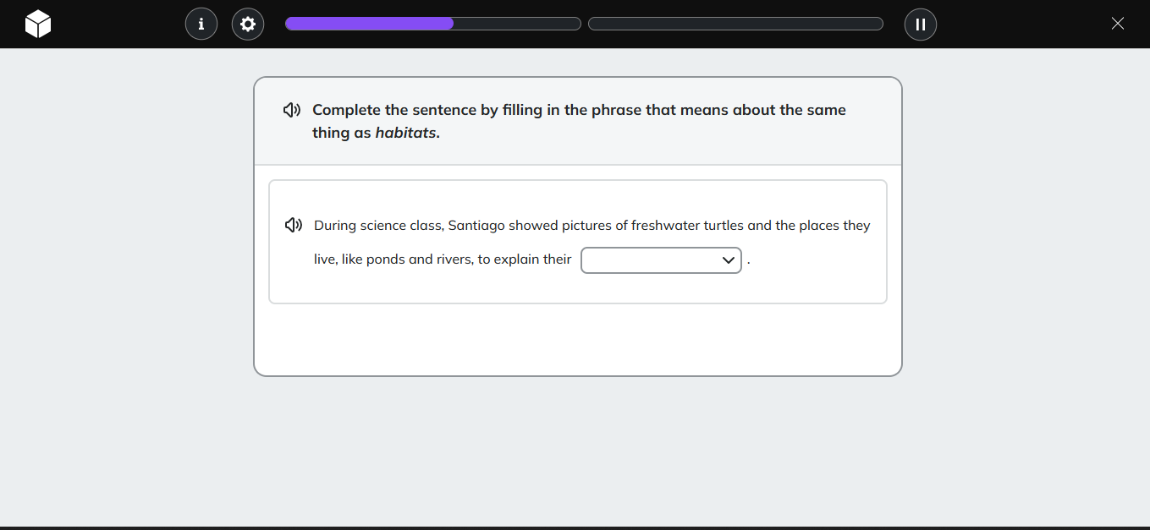Screen dimensions: 1150x530
Task: Expand the chevron on the blank combo box
Action: (728, 260)
